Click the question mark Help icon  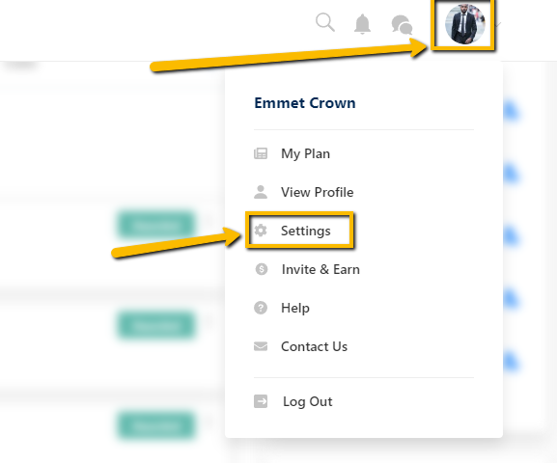click(x=261, y=308)
